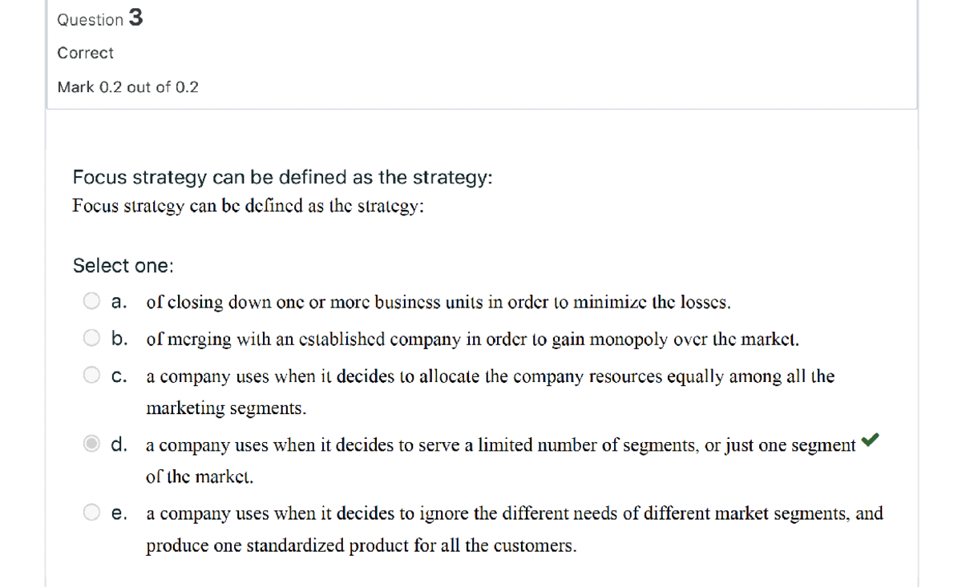Click the sans-serif 'Focus strategy' question heading
Viewport: 962px width, 587px height.
coord(283,178)
